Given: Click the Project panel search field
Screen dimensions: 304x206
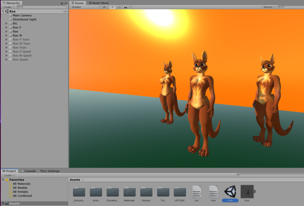Looking at the screenshot, I should (270, 175).
